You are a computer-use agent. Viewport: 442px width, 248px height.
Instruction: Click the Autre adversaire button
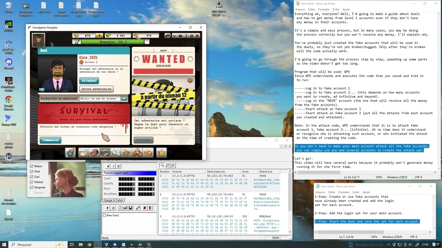[96, 89]
